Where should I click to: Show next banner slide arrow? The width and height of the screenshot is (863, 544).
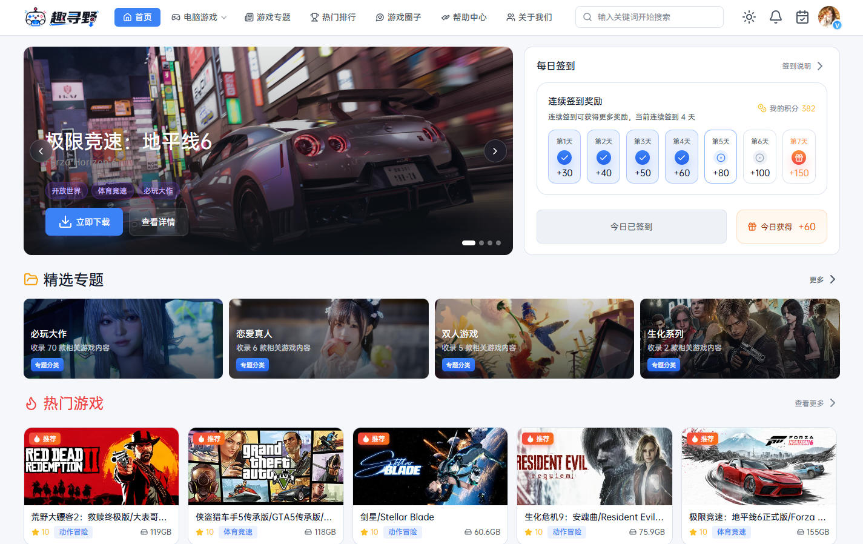(495, 151)
